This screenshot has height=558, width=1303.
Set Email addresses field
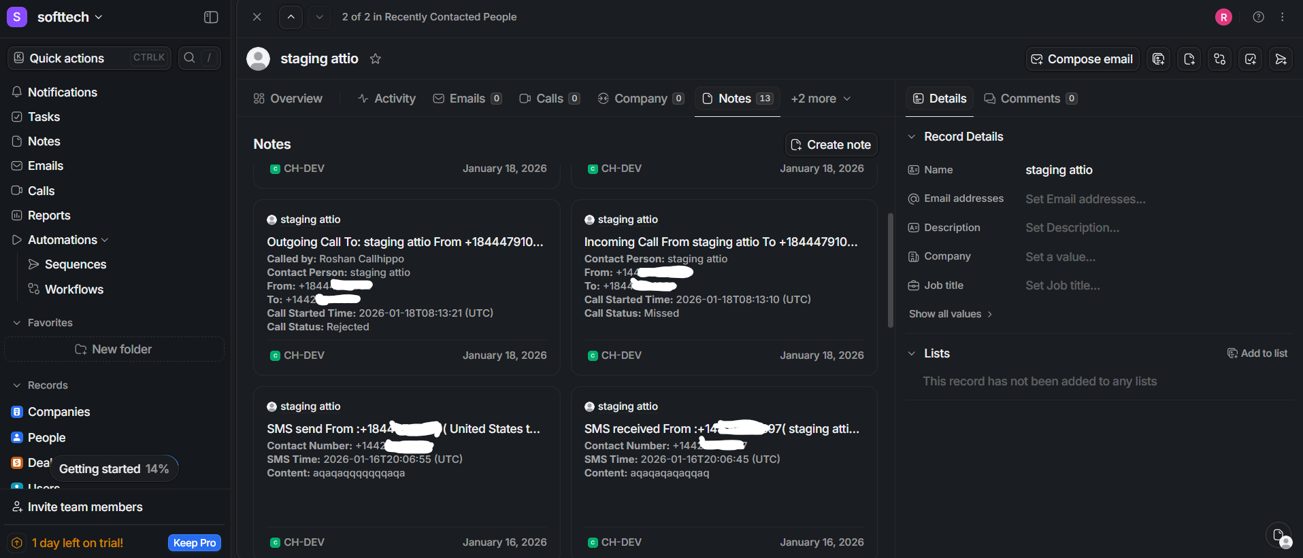click(1085, 199)
